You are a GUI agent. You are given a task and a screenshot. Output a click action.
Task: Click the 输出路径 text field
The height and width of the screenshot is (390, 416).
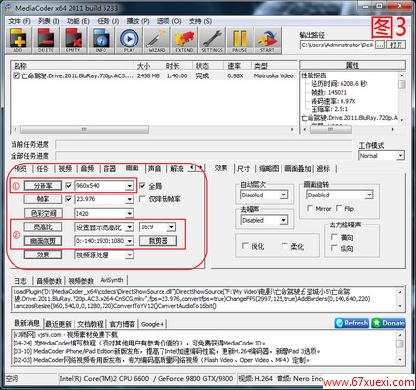point(338,45)
